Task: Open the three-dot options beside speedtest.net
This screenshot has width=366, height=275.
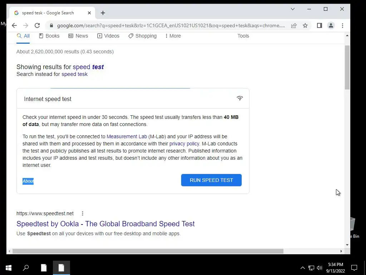Action: pyautogui.click(x=83, y=213)
